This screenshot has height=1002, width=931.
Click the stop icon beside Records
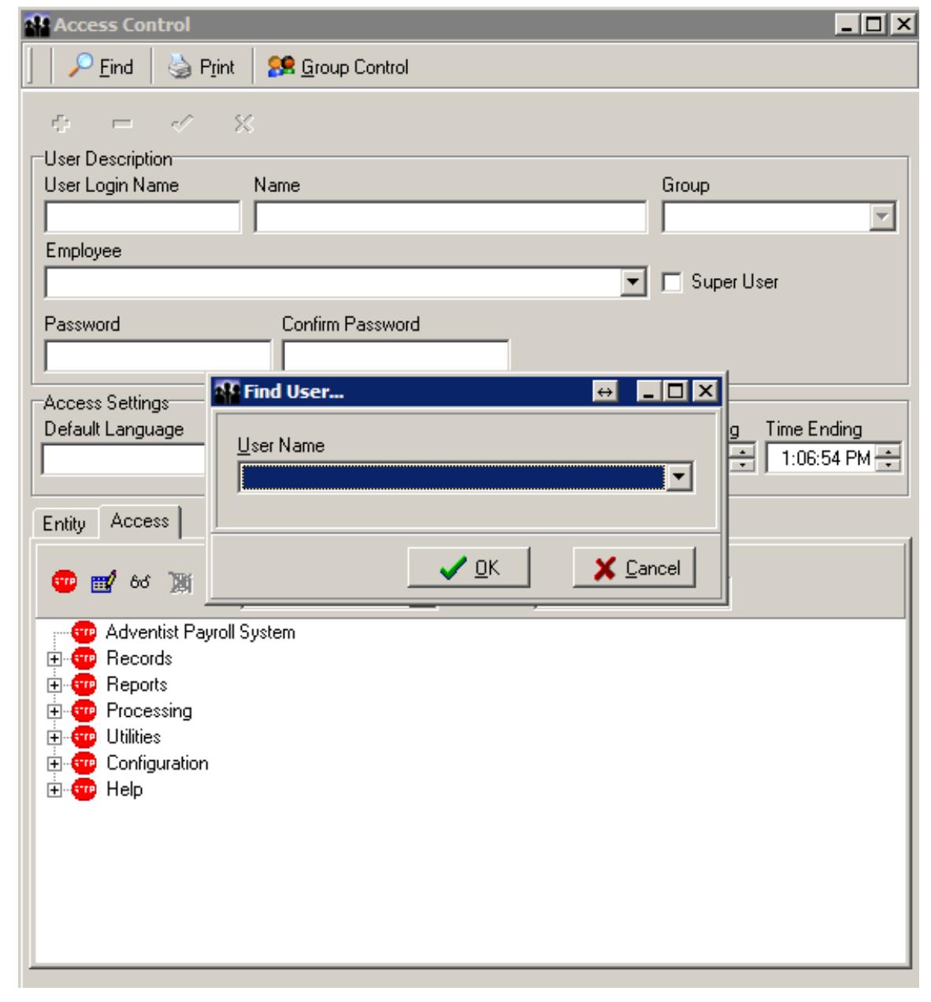tap(83, 659)
